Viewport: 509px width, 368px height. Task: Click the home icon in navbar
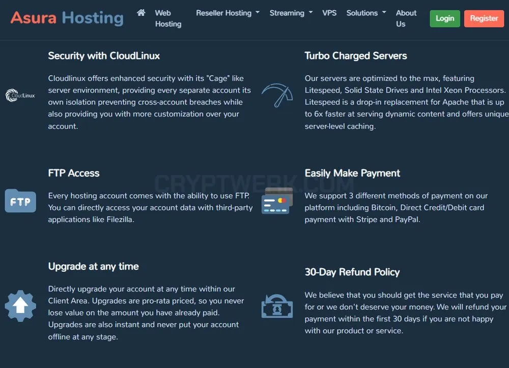coord(141,13)
